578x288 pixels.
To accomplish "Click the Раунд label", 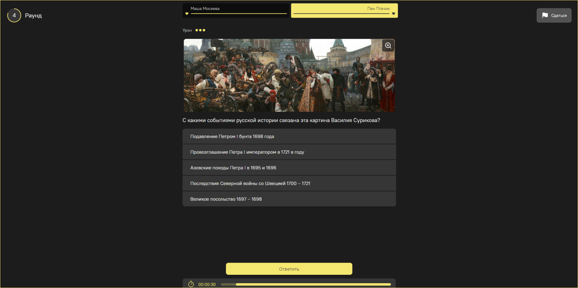I will tap(34, 15).
